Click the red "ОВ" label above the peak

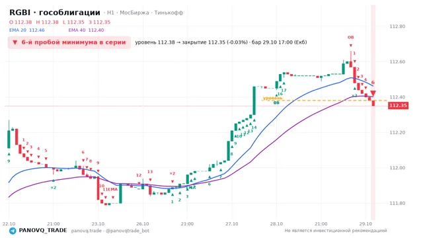(x=350, y=37)
